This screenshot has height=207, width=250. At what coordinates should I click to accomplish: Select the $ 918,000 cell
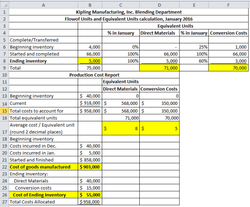90,103
